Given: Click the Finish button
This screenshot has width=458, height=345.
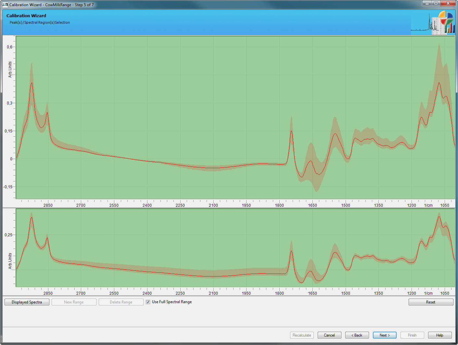Looking at the screenshot, I should pyautogui.click(x=412, y=335).
